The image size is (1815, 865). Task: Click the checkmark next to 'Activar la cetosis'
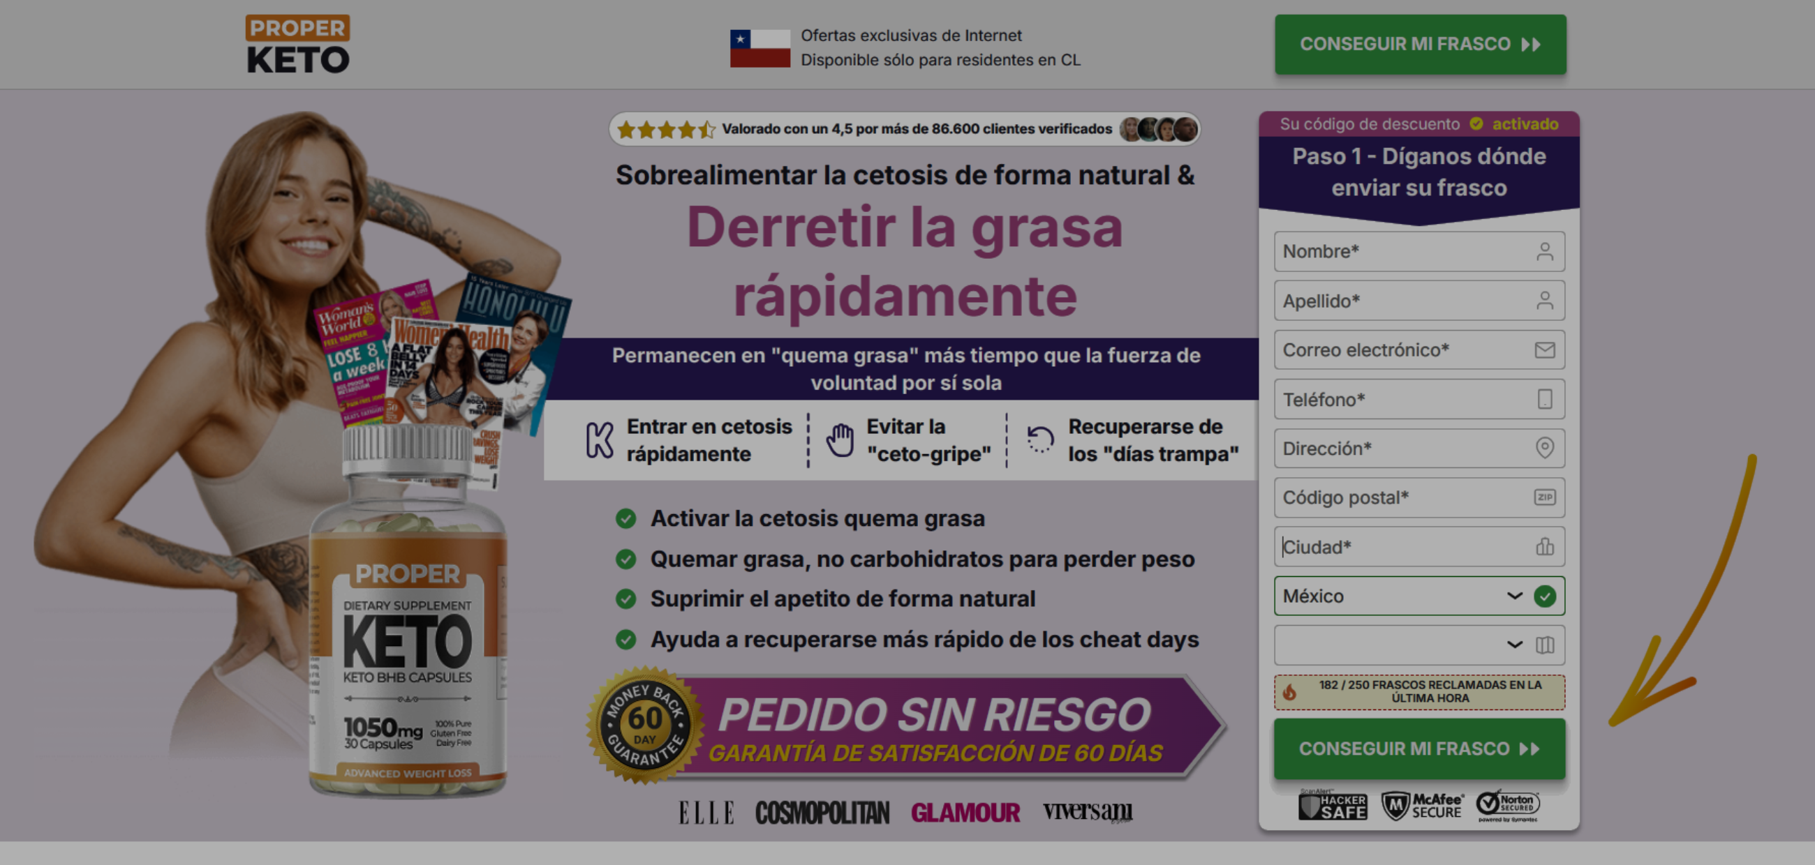(625, 519)
